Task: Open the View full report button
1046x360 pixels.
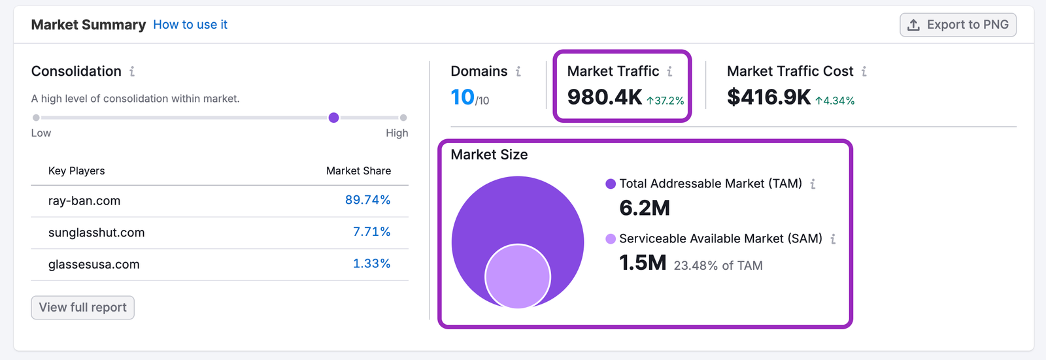Action: point(82,308)
